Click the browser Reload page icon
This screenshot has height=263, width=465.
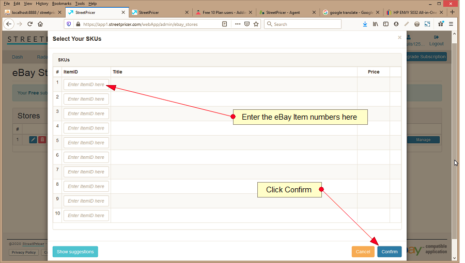tap(30, 24)
